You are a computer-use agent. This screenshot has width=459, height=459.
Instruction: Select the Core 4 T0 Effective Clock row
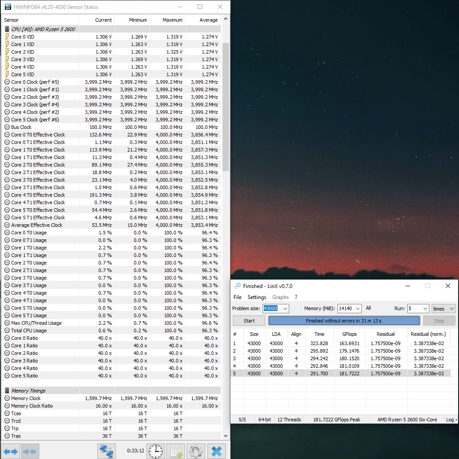111,195
